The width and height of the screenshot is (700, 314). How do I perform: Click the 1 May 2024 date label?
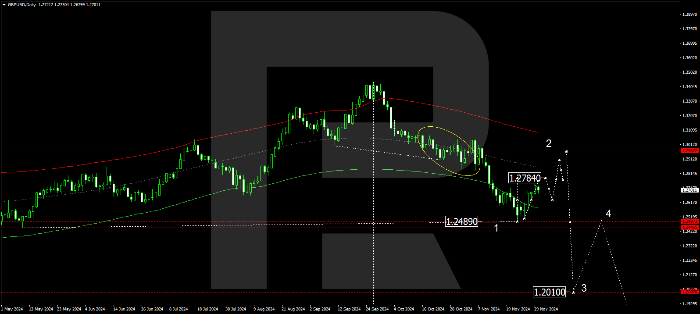click(12, 309)
